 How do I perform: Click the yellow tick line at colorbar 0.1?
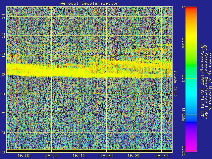[x=191, y=79]
